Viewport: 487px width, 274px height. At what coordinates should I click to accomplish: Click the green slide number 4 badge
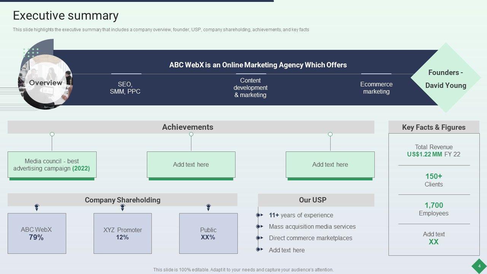[x=479, y=266]
